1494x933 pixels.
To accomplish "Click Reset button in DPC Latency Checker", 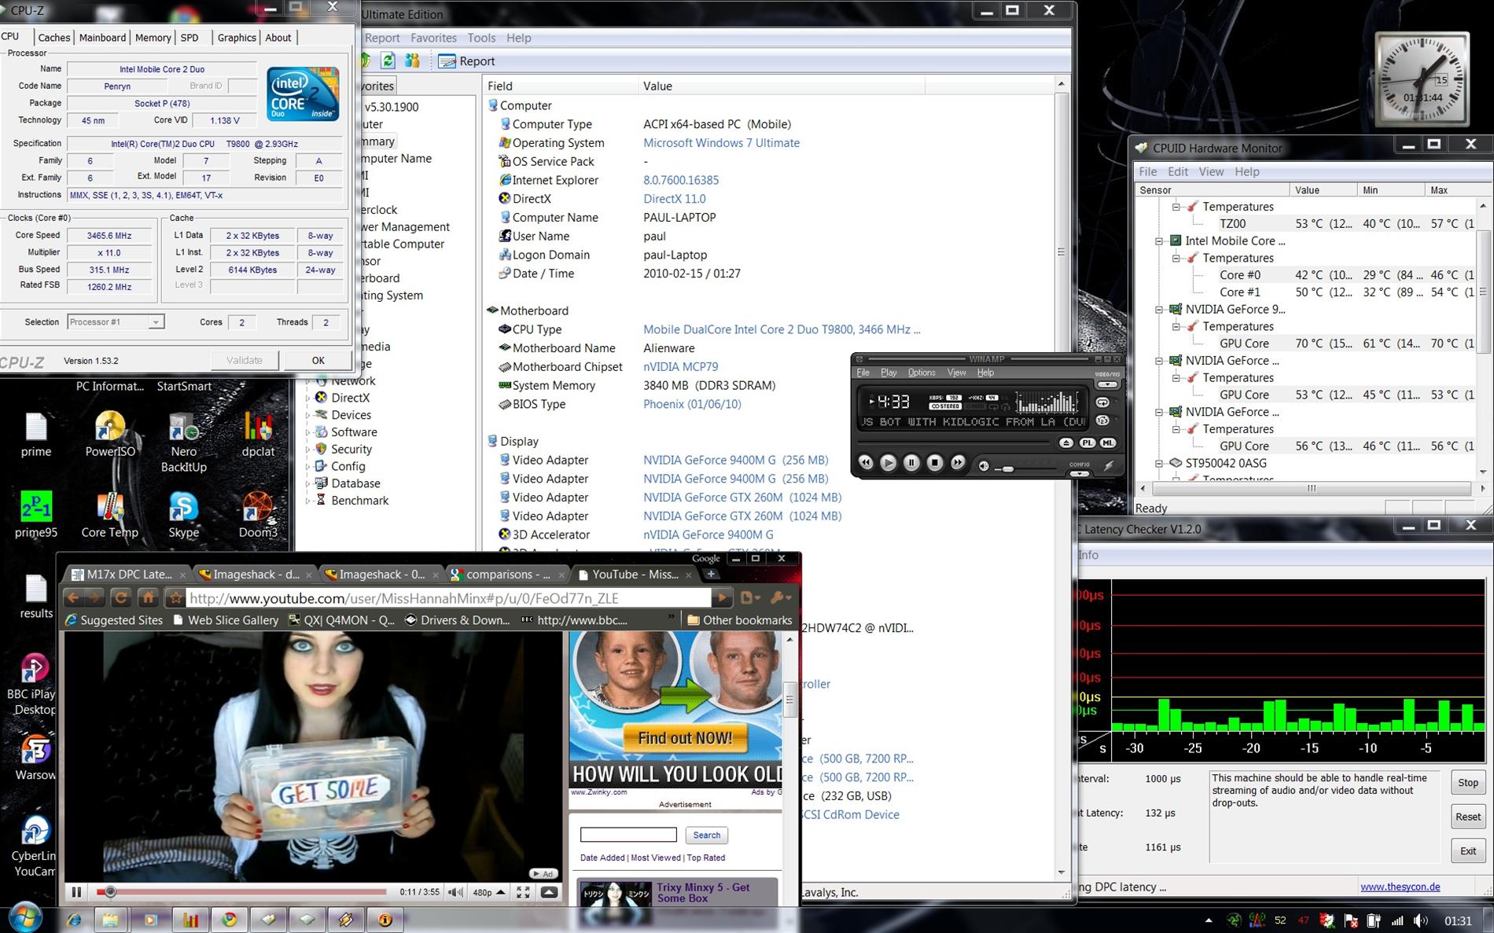I will click(1468, 817).
